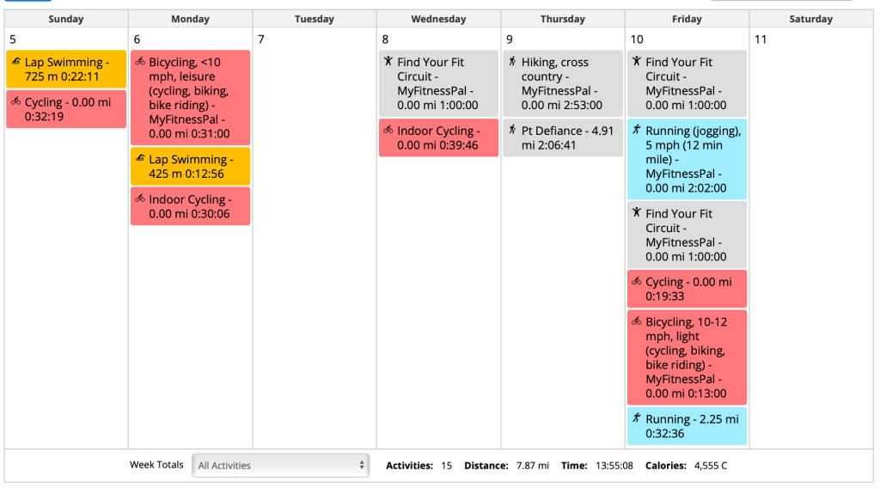Image resolution: width=880 pixels, height=489 pixels.
Task: Click walker icon on Pt Defiance activity
Action: point(512,131)
